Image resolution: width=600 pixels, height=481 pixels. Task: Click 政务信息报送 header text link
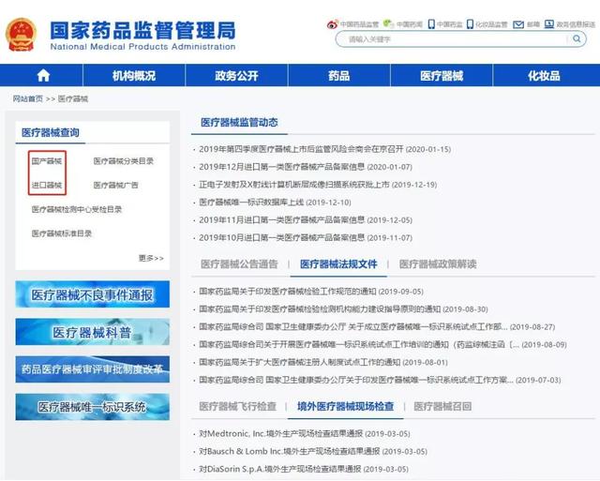click(576, 24)
